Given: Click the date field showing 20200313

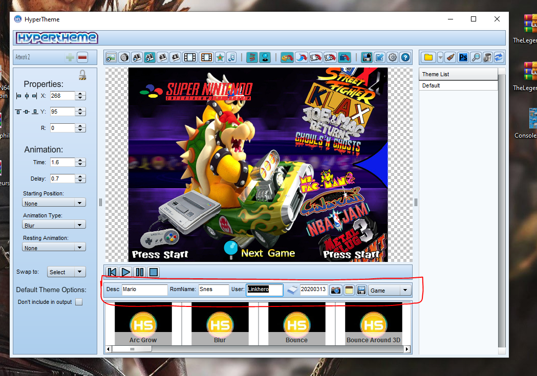Looking at the screenshot, I should click(x=313, y=290).
